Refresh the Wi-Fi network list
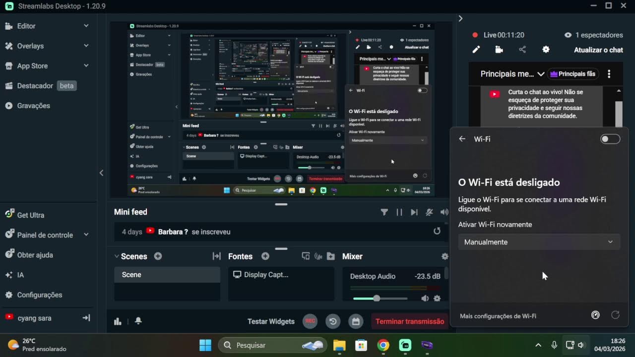Viewport: 635px width, 357px height. pyautogui.click(x=616, y=315)
